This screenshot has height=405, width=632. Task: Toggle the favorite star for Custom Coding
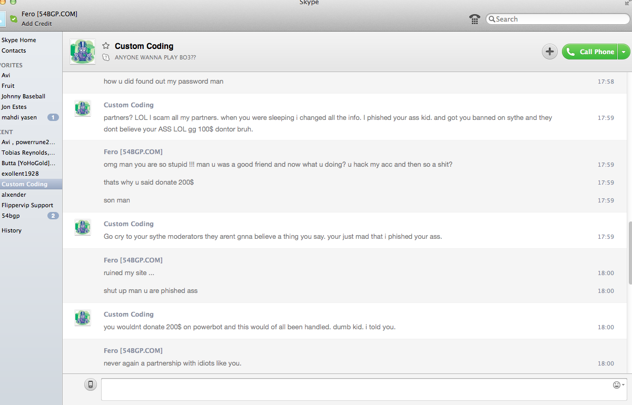pyautogui.click(x=106, y=46)
